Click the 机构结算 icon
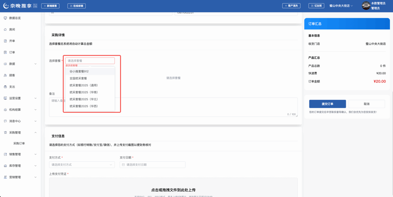The height and width of the screenshot is (197, 393). (5, 110)
